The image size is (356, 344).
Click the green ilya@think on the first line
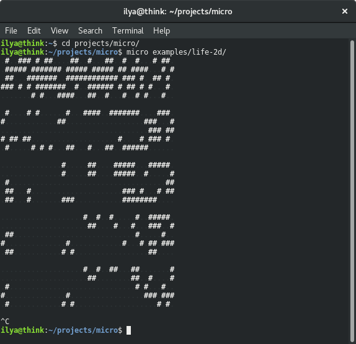tap(22, 43)
